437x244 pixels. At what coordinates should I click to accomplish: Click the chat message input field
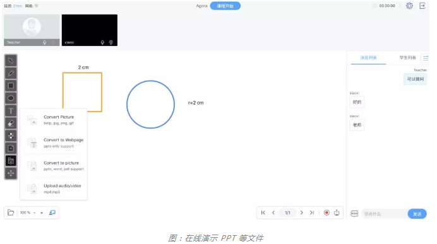pos(384,214)
